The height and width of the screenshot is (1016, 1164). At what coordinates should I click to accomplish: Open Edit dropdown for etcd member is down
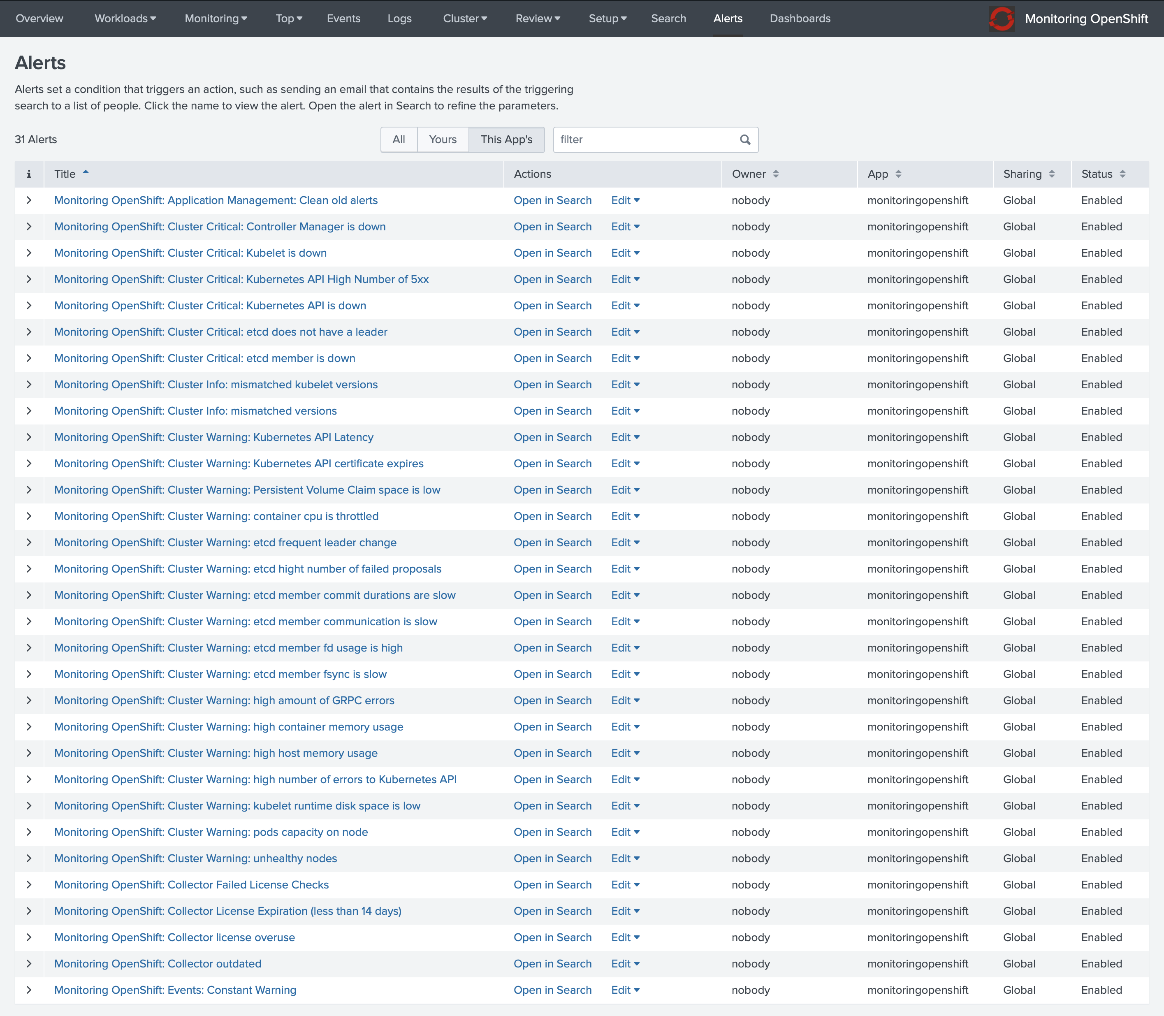(x=625, y=358)
